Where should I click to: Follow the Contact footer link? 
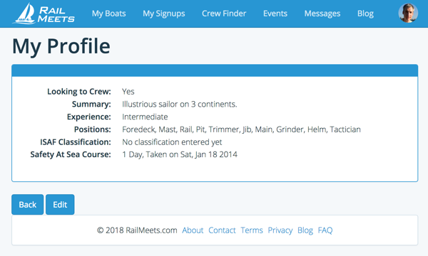[x=222, y=230]
